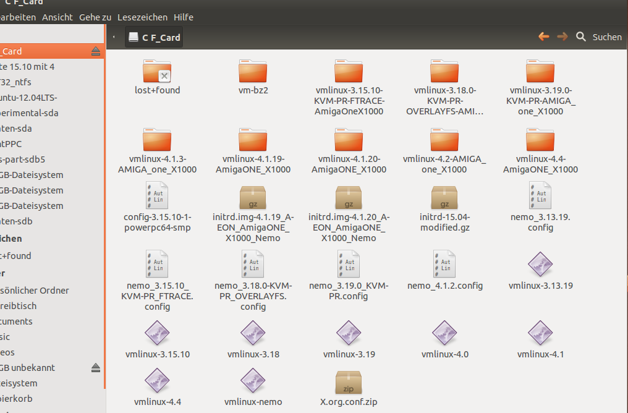The image size is (628, 413).
Task: Select the vmlinux-3.13.19 binary file
Action: 540,265
